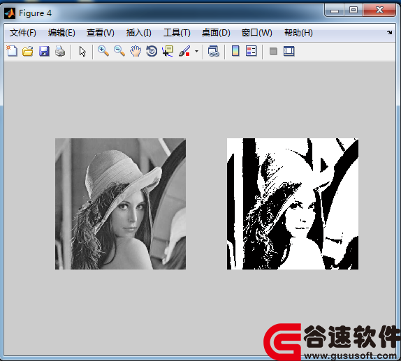The height and width of the screenshot is (361, 401).
Task: Choose the Data Cursor tool
Action: coord(168,51)
